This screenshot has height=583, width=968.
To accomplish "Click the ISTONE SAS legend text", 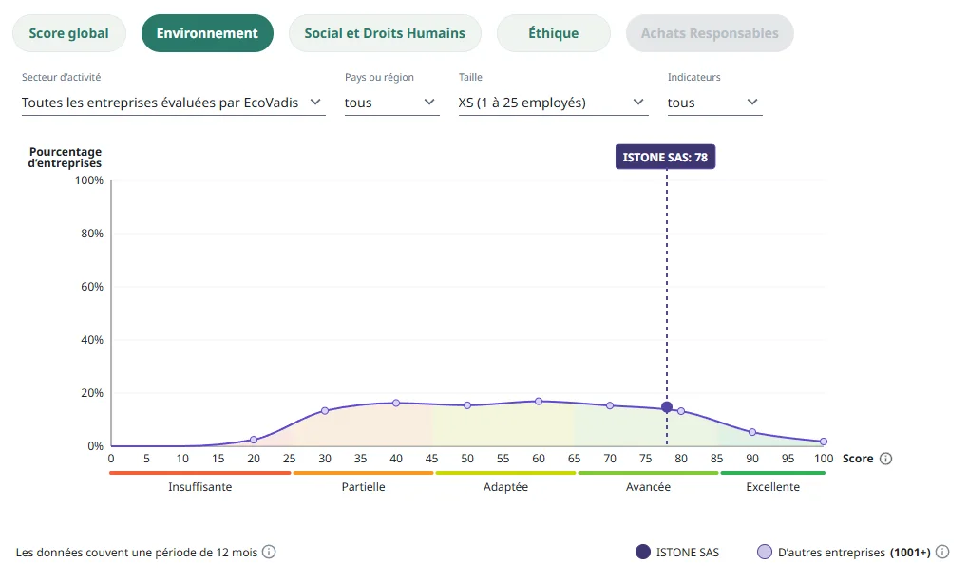I will click(x=688, y=552).
